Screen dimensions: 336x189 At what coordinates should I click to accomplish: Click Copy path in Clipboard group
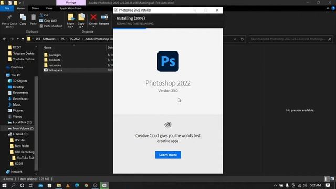tap(48, 20)
